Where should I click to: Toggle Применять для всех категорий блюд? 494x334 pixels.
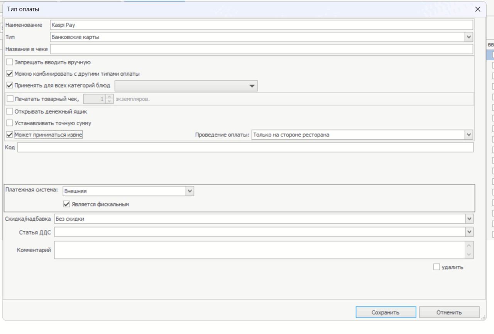pos(10,85)
